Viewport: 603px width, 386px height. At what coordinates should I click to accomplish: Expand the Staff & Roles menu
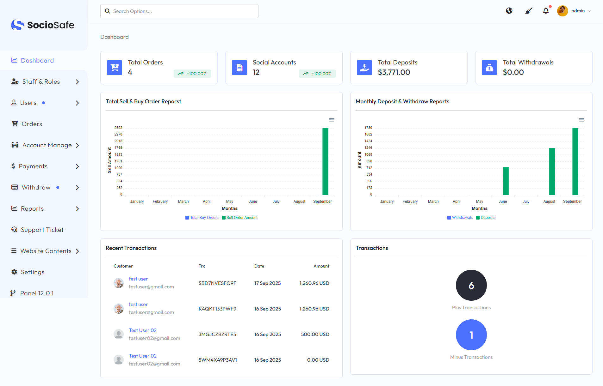point(44,82)
